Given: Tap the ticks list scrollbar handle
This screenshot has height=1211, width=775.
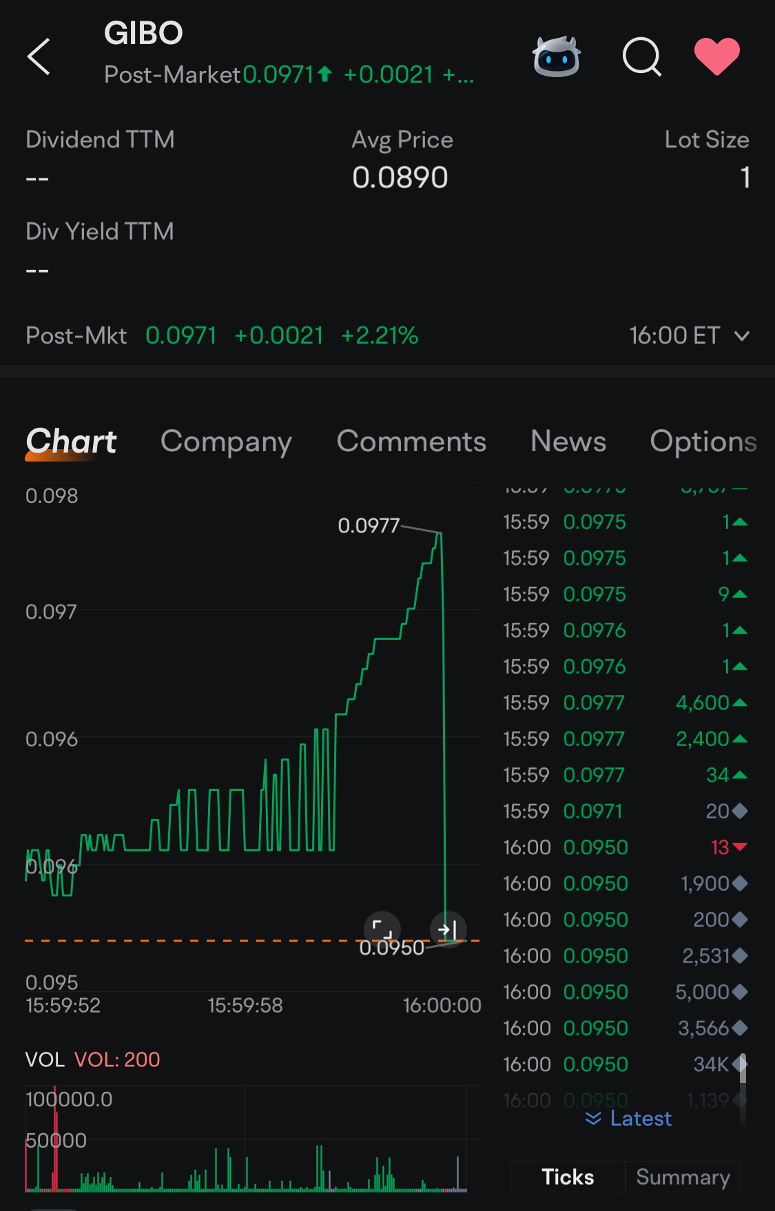Looking at the screenshot, I should click(743, 1069).
